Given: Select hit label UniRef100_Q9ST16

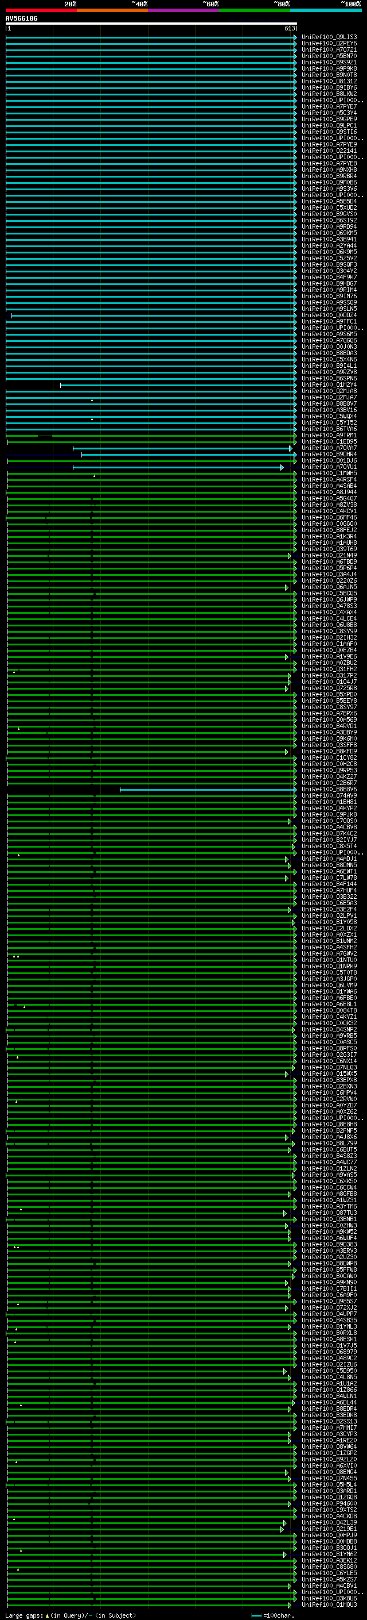Looking at the screenshot, I should 329,132.
